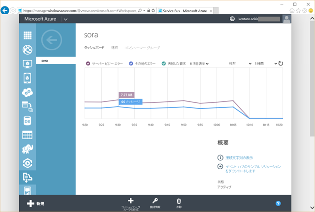Screen dimensions: 315x212
Task: Click info icon beside 接続文字列の表示
Action: (220, 157)
